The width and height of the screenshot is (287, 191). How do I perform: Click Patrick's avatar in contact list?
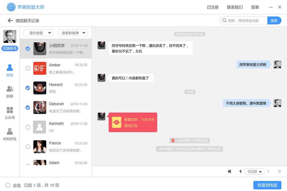40,147
